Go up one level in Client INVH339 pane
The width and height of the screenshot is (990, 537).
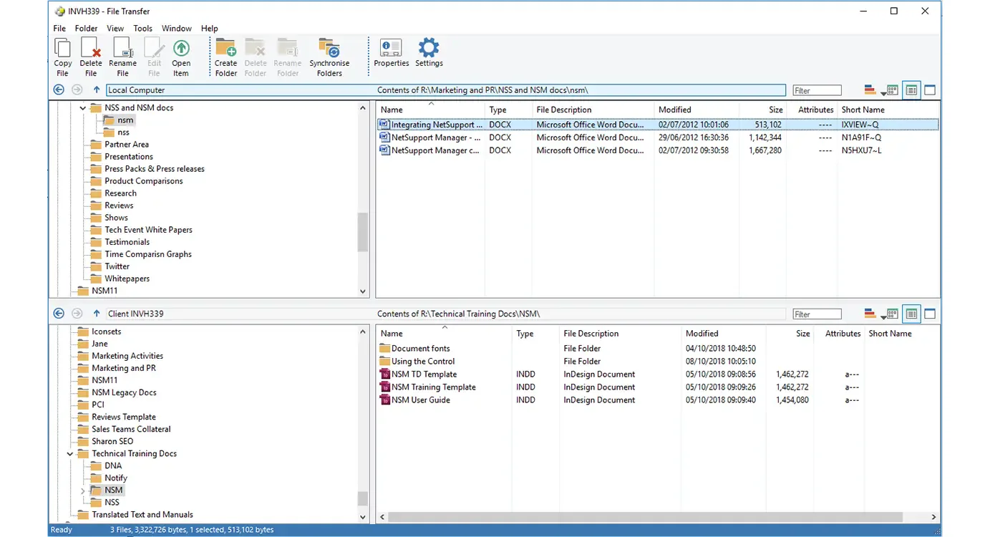(x=97, y=314)
